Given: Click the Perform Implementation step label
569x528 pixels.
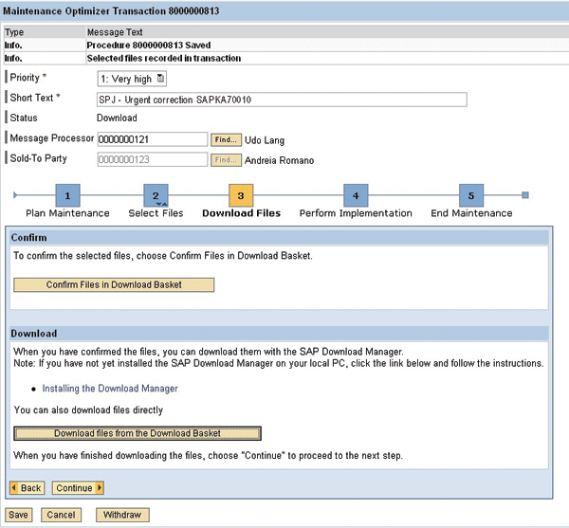Looking at the screenshot, I should pyautogui.click(x=356, y=213).
